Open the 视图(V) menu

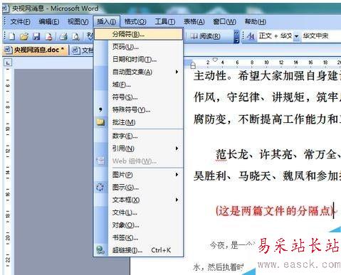[x=78, y=21]
